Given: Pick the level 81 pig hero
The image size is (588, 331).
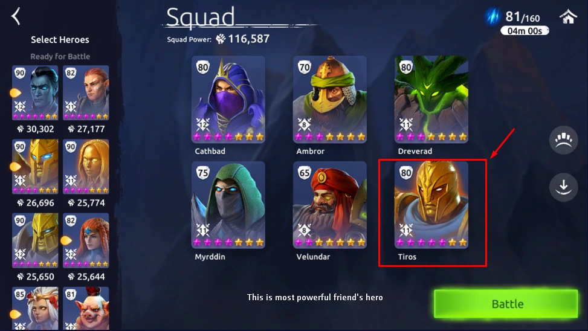Looking at the screenshot, I should click(86, 309).
